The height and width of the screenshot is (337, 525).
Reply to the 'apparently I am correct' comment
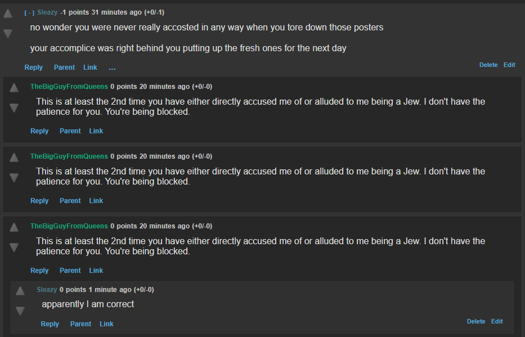(50, 324)
